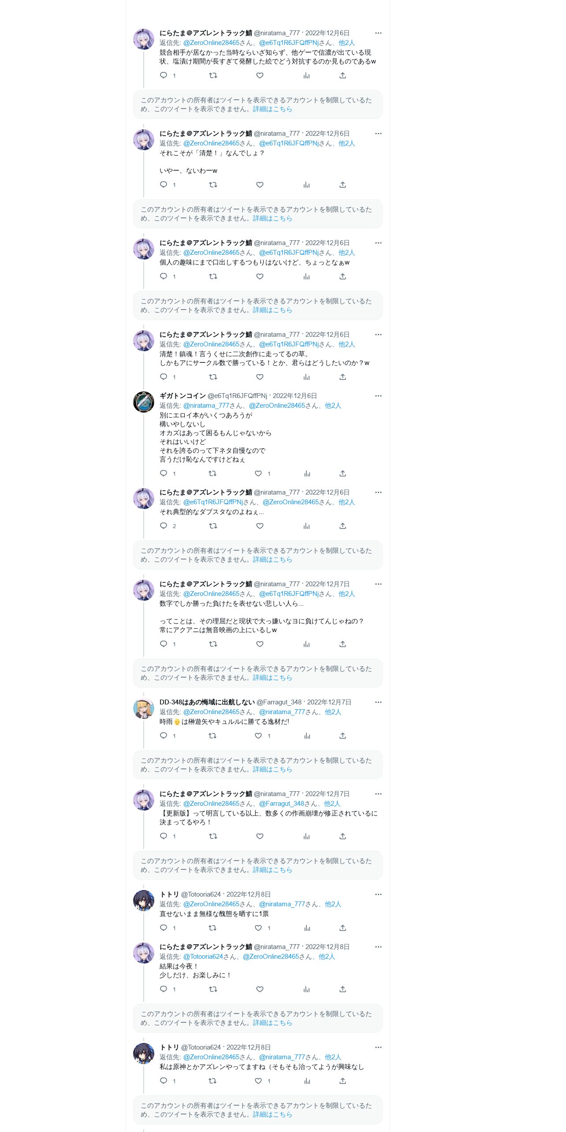This screenshot has width=566, height=1132.
Task: Open the 他2人 link in first tweet's reply line
Action: click(x=346, y=43)
